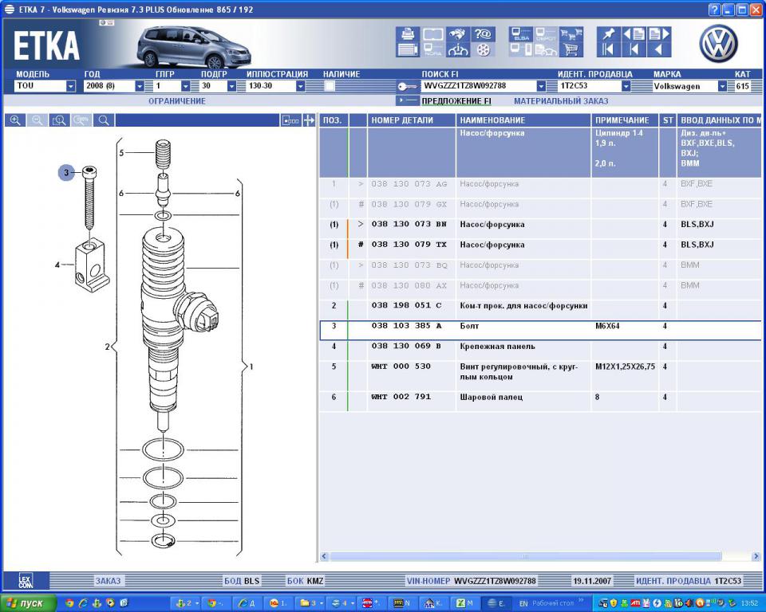Screen dimensions: 766x612
Task: Click the пуск Start button
Action: [27, 603]
